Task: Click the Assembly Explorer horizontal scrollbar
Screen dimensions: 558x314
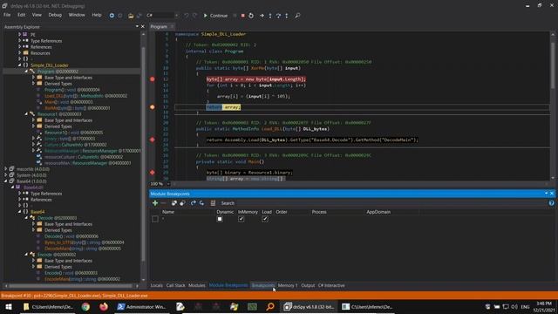Action: [71, 285]
